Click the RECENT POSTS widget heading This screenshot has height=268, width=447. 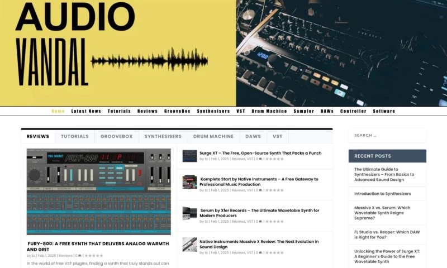tap(387, 156)
